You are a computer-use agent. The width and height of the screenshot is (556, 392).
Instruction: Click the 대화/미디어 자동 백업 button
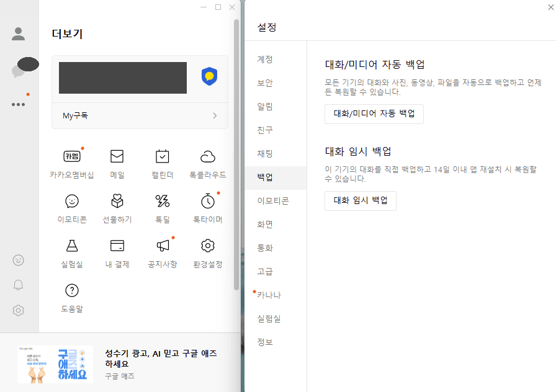click(x=374, y=114)
